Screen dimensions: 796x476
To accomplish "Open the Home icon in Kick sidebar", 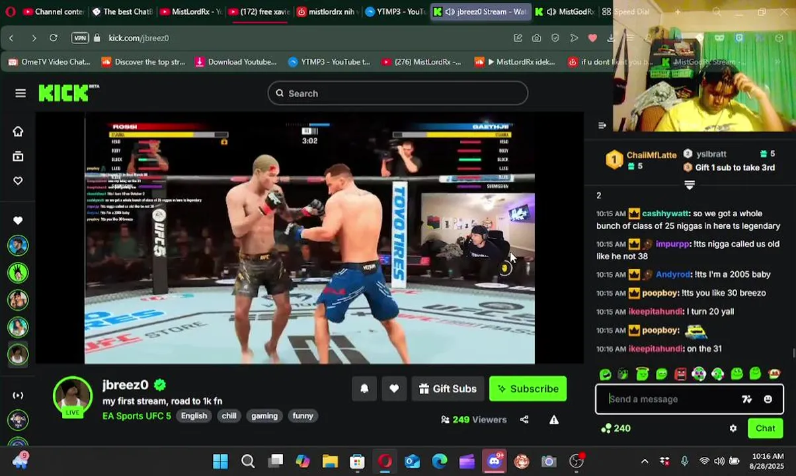I will click(18, 131).
